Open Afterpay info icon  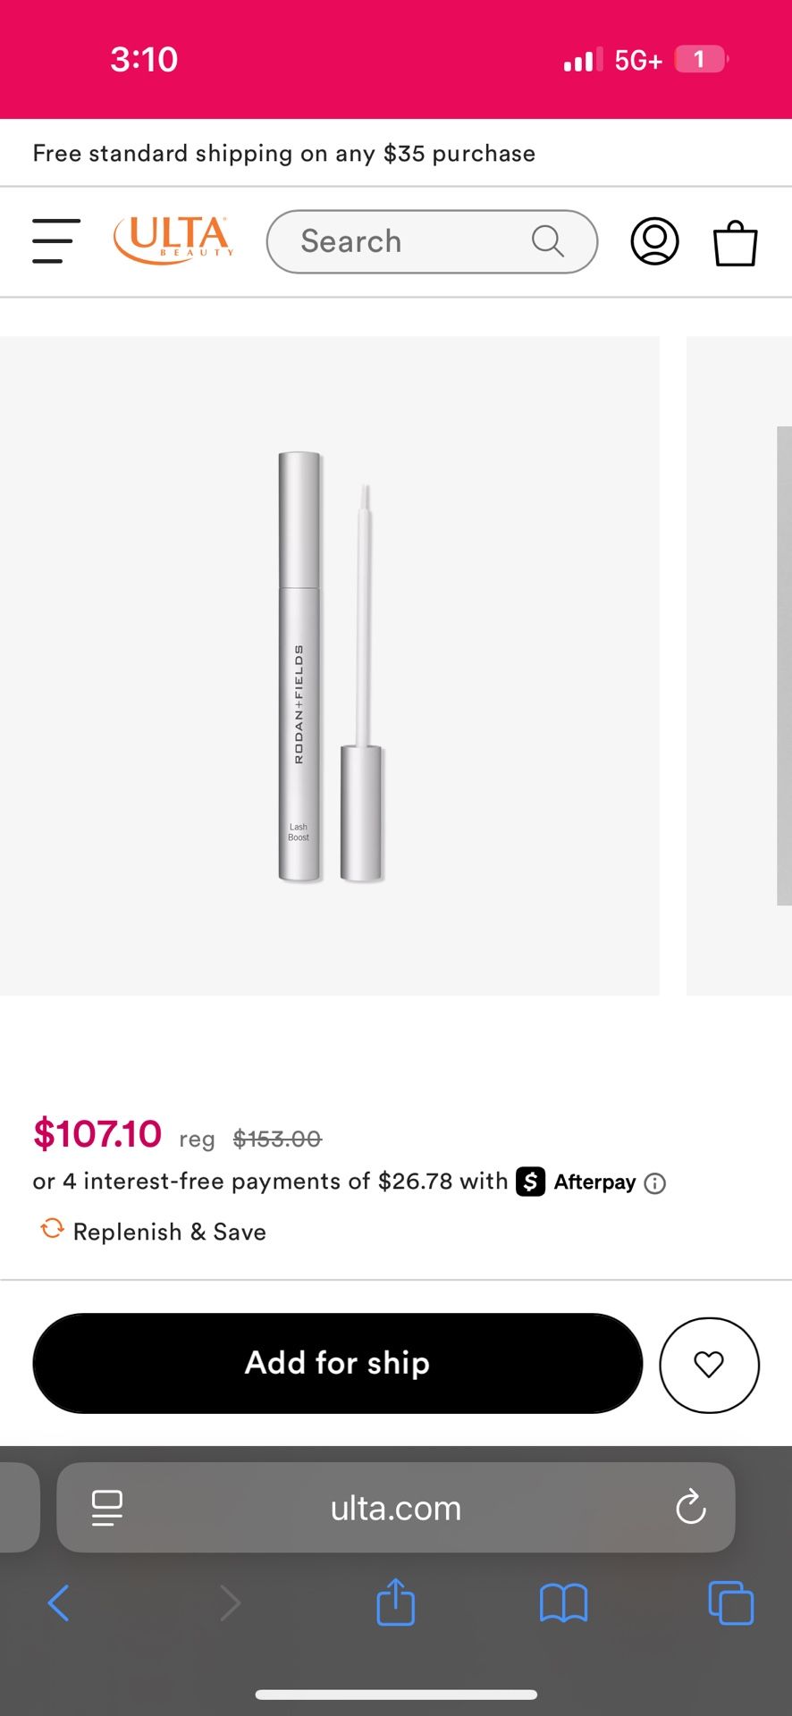[x=655, y=1183]
